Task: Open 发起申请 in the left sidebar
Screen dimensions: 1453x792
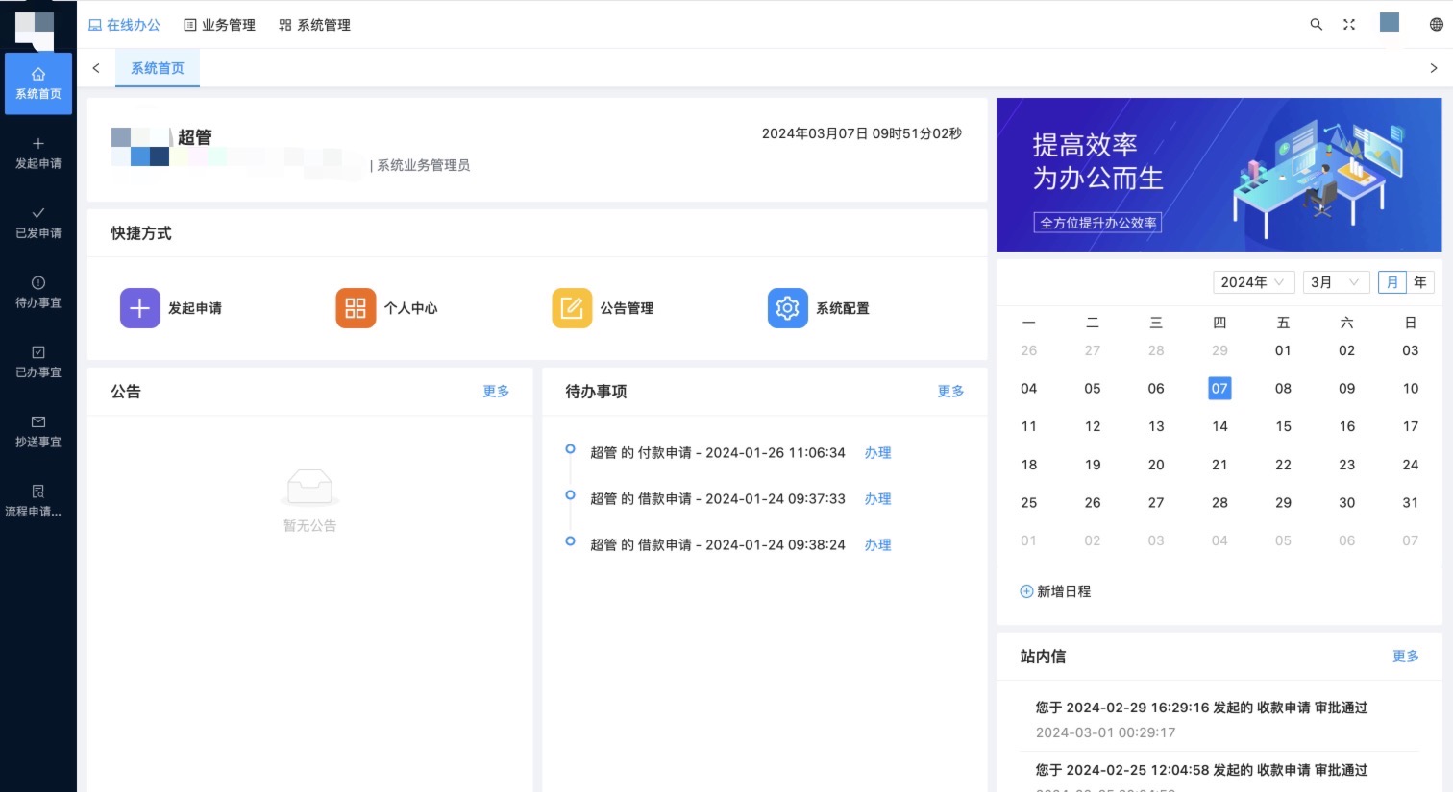Action: pos(38,154)
